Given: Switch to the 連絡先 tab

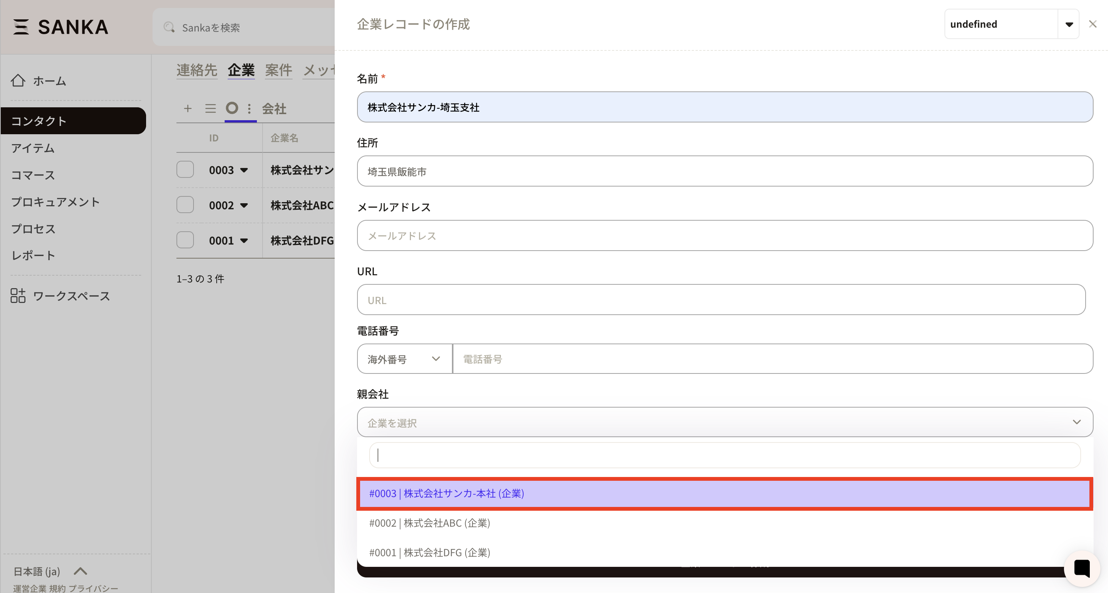Looking at the screenshot, I should (x=197, y=70).
